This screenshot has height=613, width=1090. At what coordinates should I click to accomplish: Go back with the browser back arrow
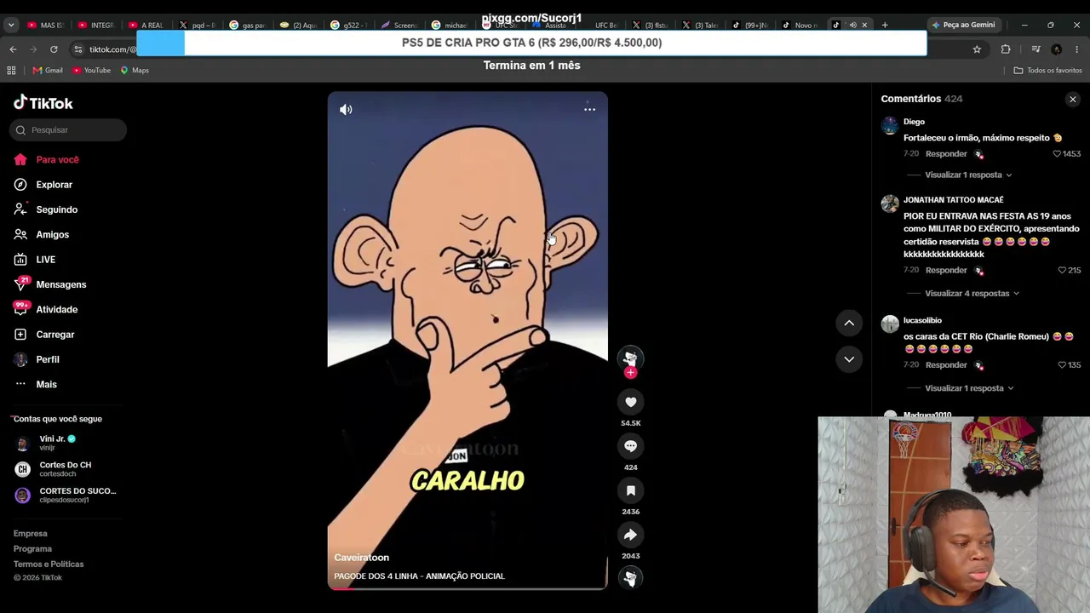point(13,49)
